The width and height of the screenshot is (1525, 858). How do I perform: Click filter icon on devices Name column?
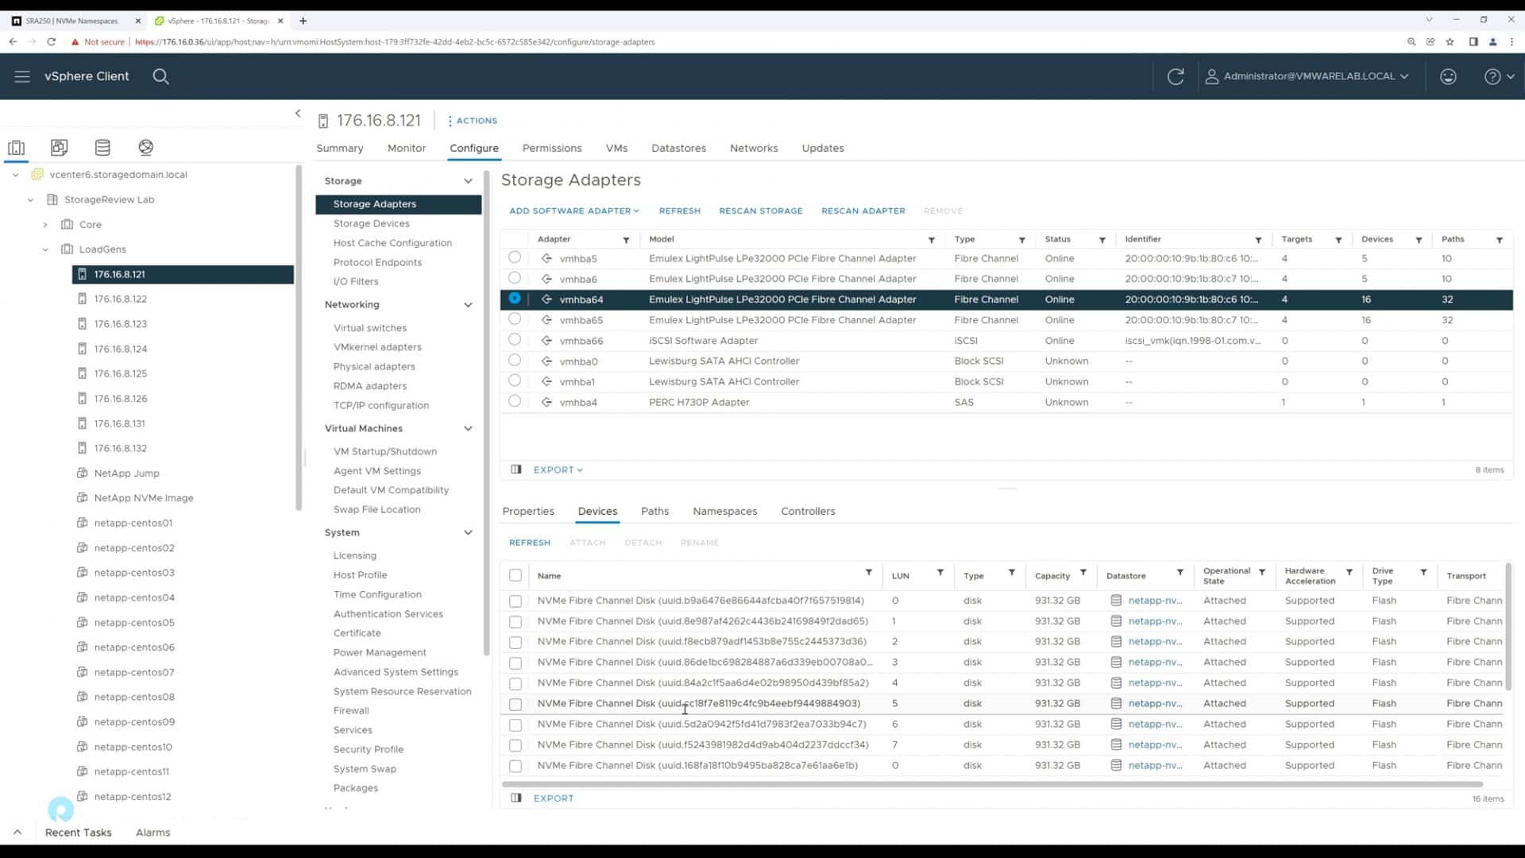tap(868, 573)
